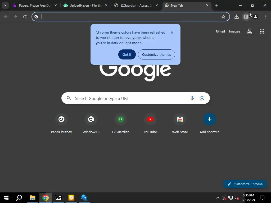Open File Explorer from the taskbar
Screen dimensions: 271x203
click(x=32, y=198)
